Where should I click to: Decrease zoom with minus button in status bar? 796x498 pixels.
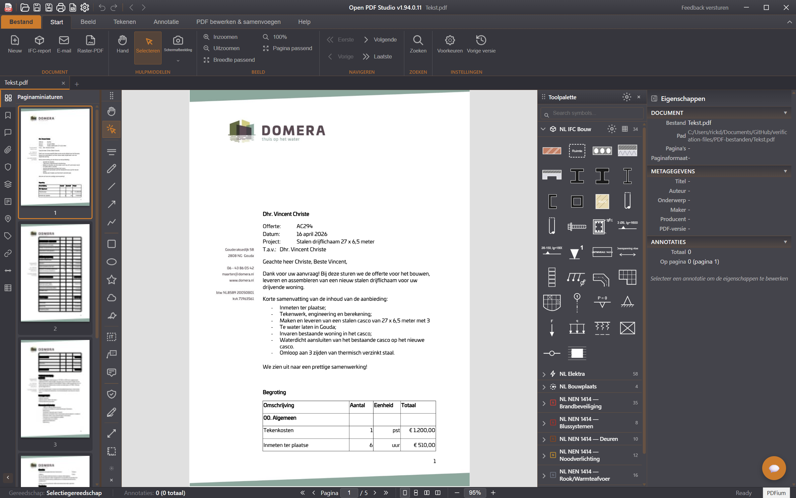coord(457,493)
